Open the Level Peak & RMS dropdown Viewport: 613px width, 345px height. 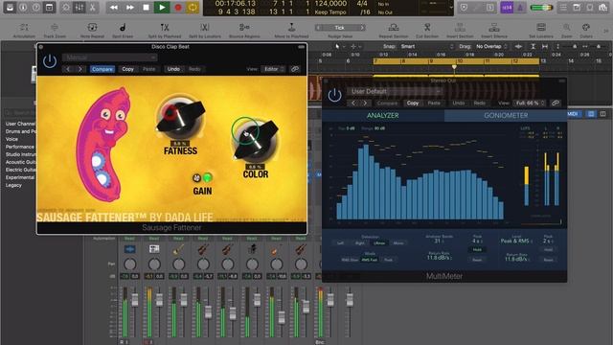[x=516, y=241]
